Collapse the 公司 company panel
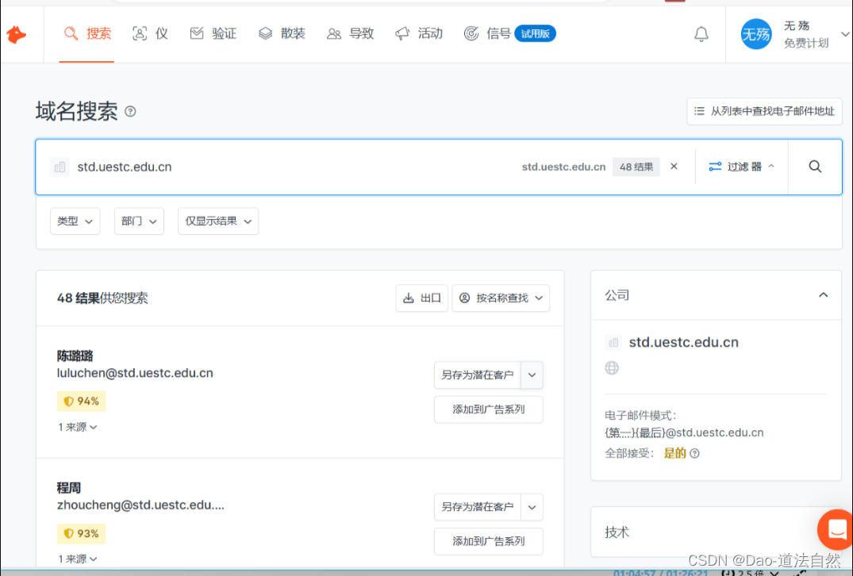This screenshot has width=853, height=576. (823, 294)
